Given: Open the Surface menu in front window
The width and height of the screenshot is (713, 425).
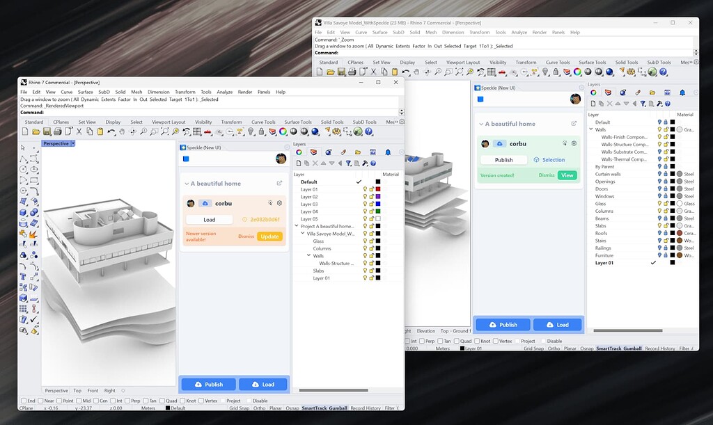Looking at the screenshot, I should pyautogui.click(x=85, y=92).
